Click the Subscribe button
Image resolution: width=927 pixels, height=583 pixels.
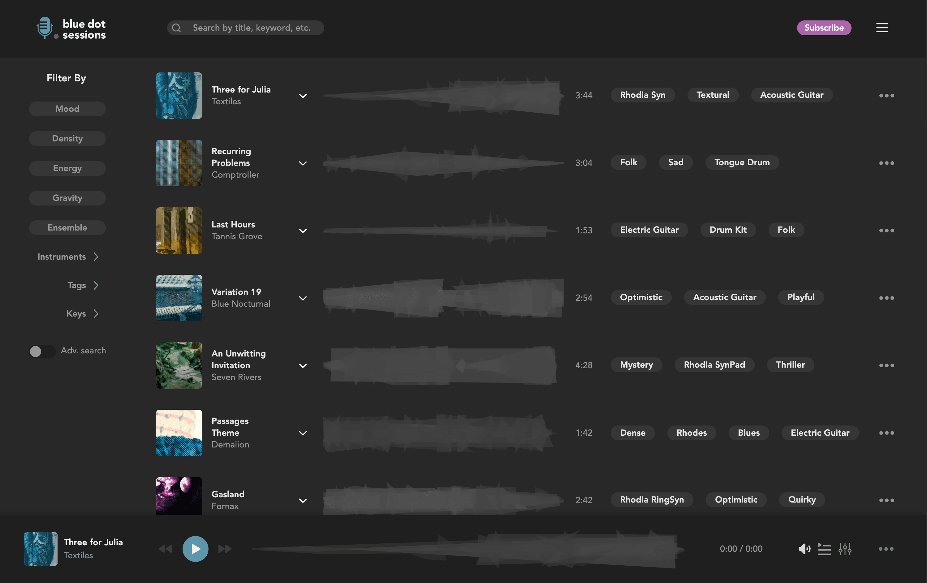824,28
